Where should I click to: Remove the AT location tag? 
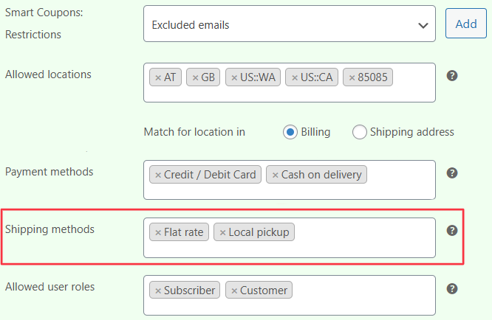[x=158, y=77]
